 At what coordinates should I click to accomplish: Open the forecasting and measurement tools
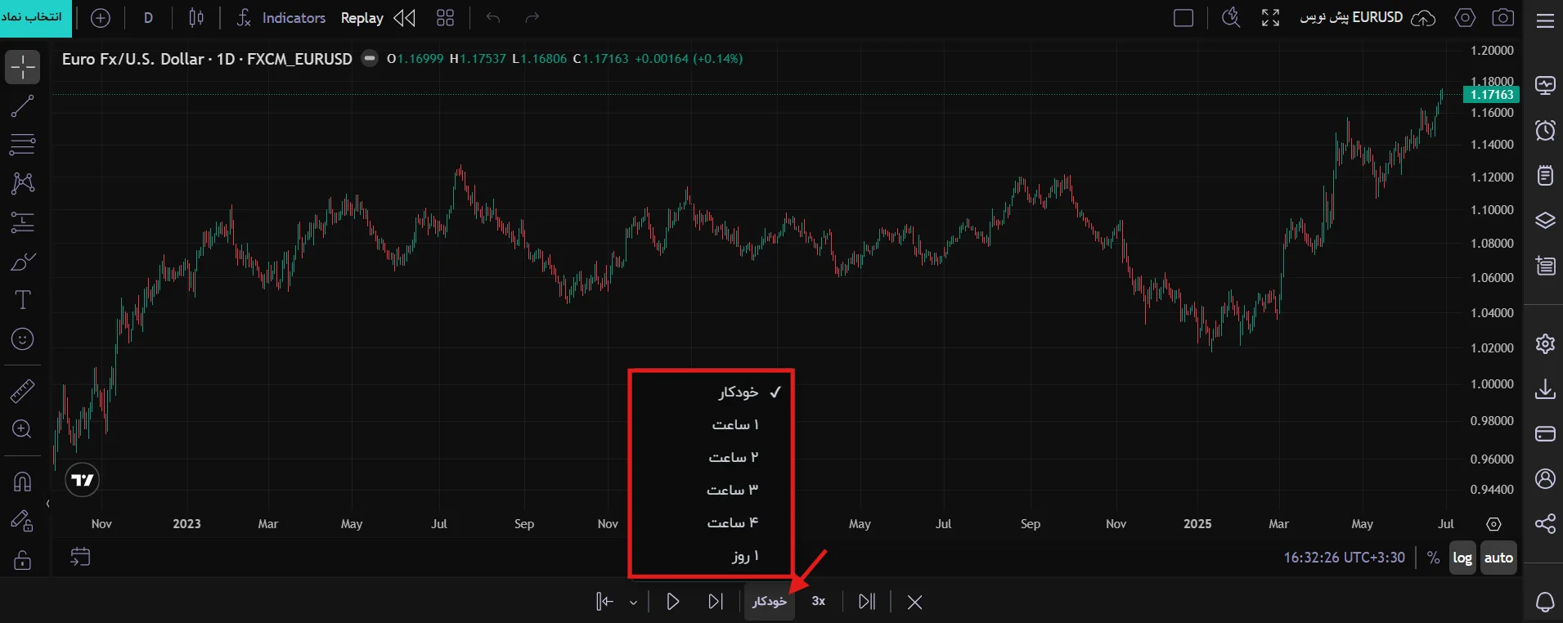pyautogui.click(x=23, y=222)
